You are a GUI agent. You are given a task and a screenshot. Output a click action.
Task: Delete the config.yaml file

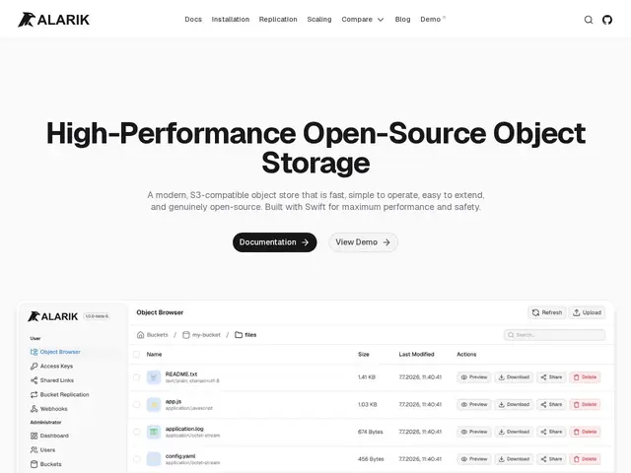(x=585, y=459)
